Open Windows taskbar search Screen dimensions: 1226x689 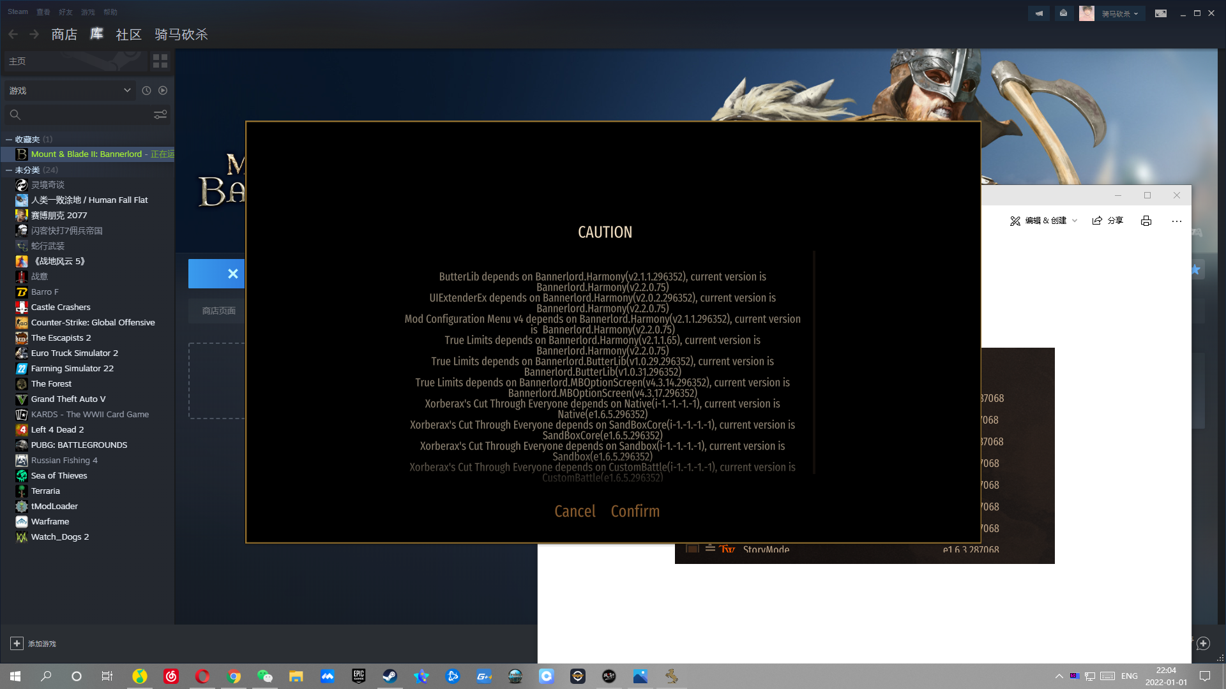click(x=46, y=676)
